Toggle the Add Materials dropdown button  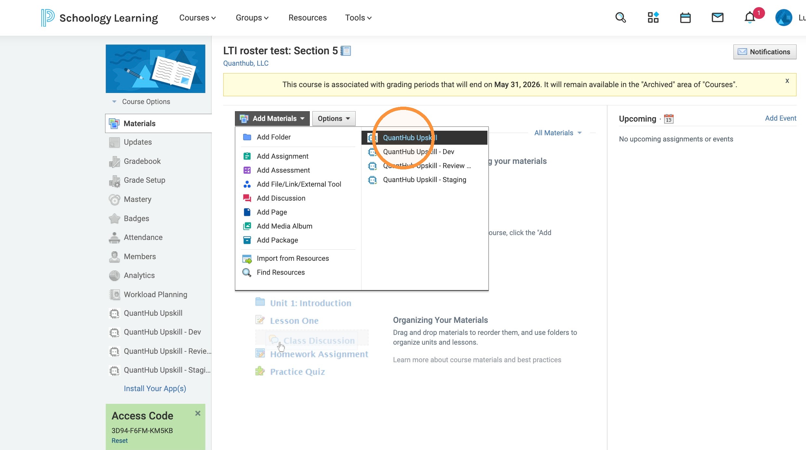[272, 118]
